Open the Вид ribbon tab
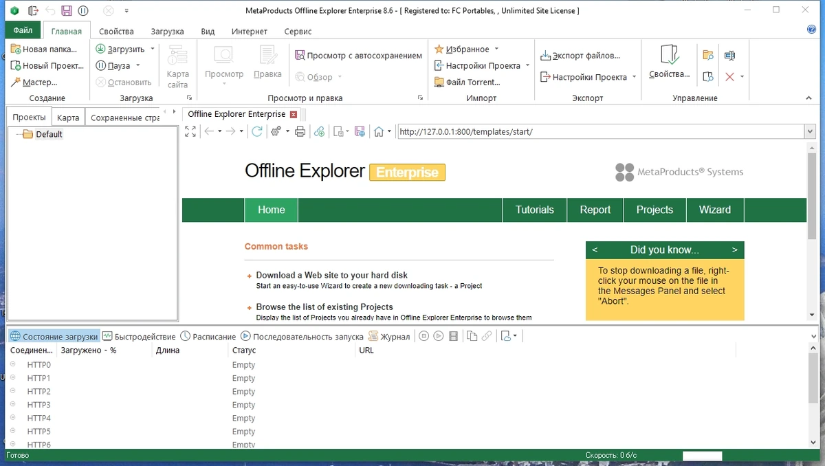The height and width of the screenshot is (466, 825). pyautogui.click(x=208, y=32)
